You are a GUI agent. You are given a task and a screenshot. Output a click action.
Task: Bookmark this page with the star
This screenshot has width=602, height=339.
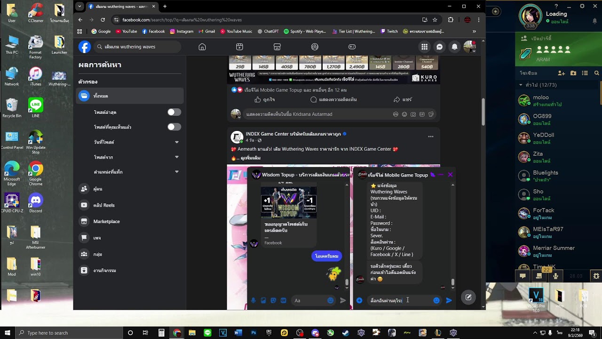point(435,20)
